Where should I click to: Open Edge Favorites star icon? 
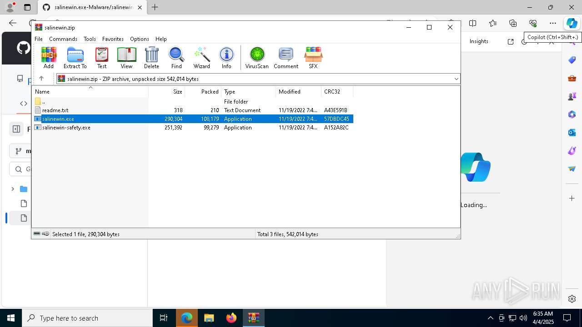pyautogui.click(x=493, y=23)
